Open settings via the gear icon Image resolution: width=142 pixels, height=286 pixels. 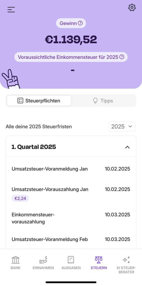click(132, 8)
